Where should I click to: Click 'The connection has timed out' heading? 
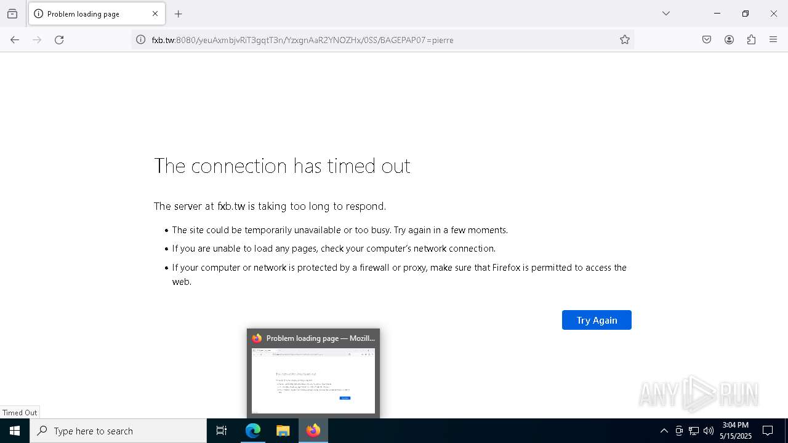[x=282, y=166]
